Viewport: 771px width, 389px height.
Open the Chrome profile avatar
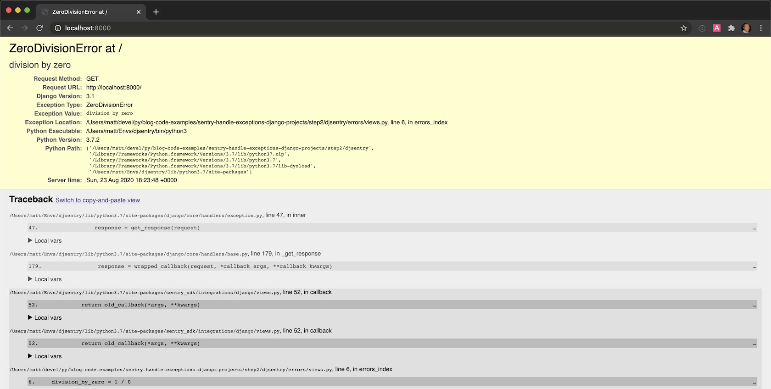tap(746, 28)
